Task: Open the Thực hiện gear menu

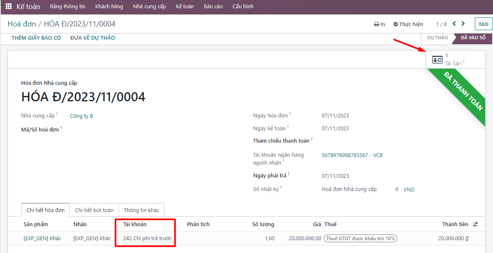Action: [x=408, y=24]
